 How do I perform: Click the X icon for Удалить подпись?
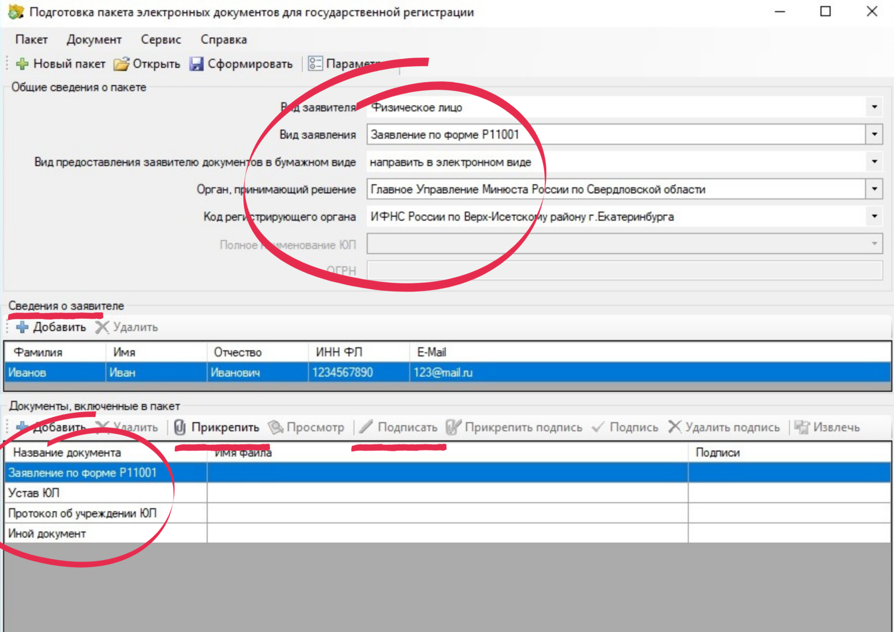(x=675, y=426)
